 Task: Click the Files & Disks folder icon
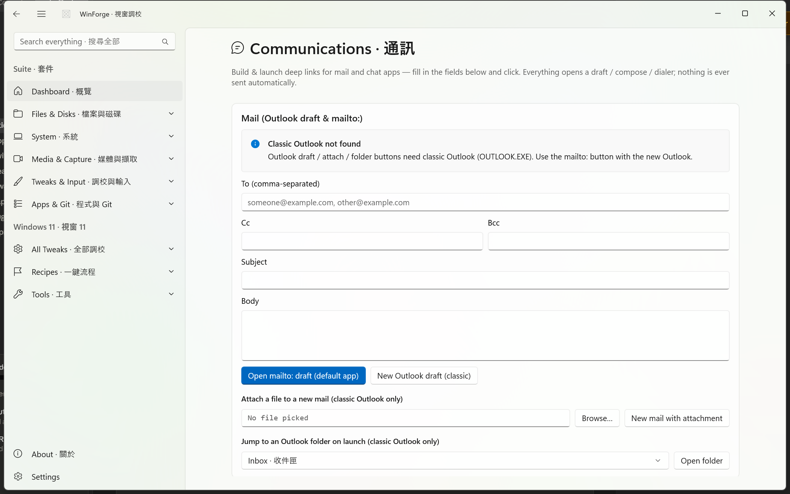click(18, 114)
